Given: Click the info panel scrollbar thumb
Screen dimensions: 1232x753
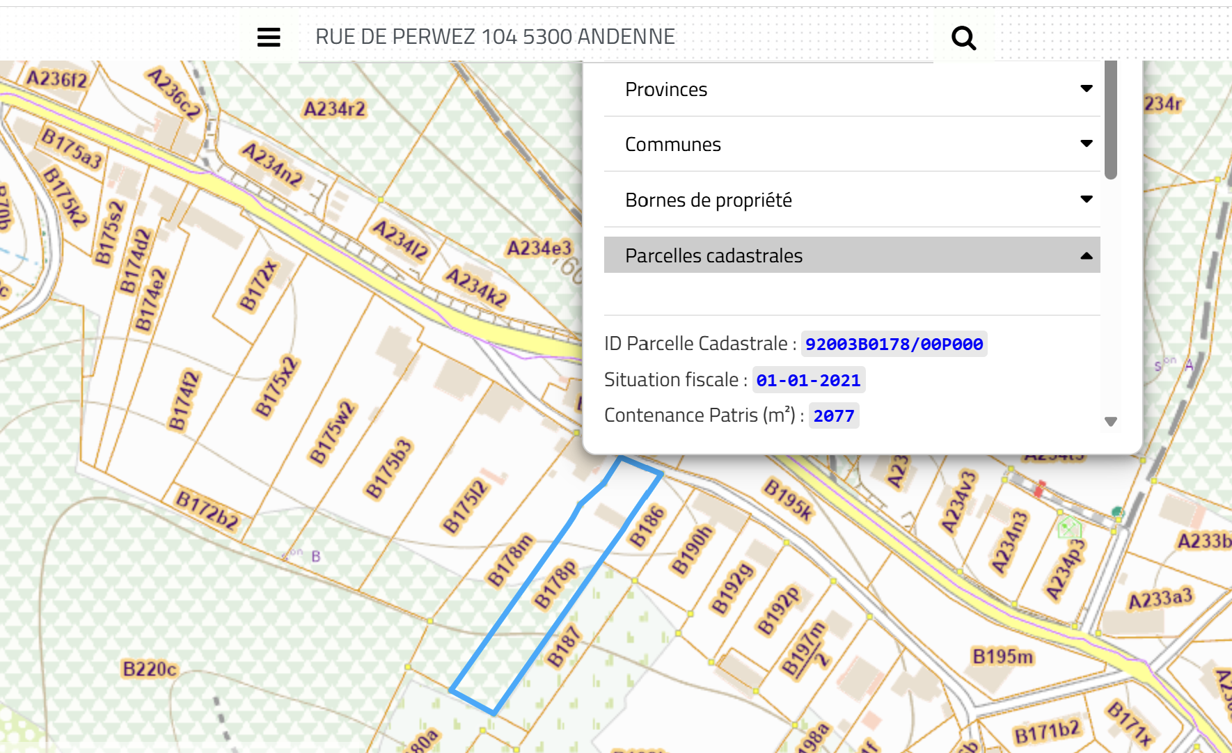Looking at the screenshot, I should point(1110,118).
